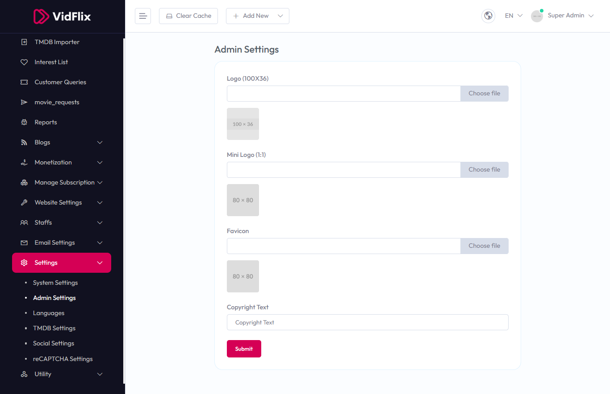Select the Interest List sidebar icon

point(24,62)
